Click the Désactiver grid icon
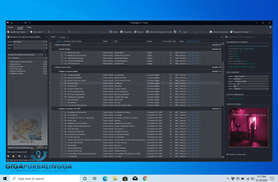 click(x=121, y=32)
